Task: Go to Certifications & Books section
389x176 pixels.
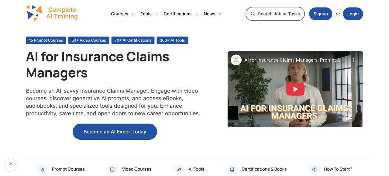Action: click(264, 169)
